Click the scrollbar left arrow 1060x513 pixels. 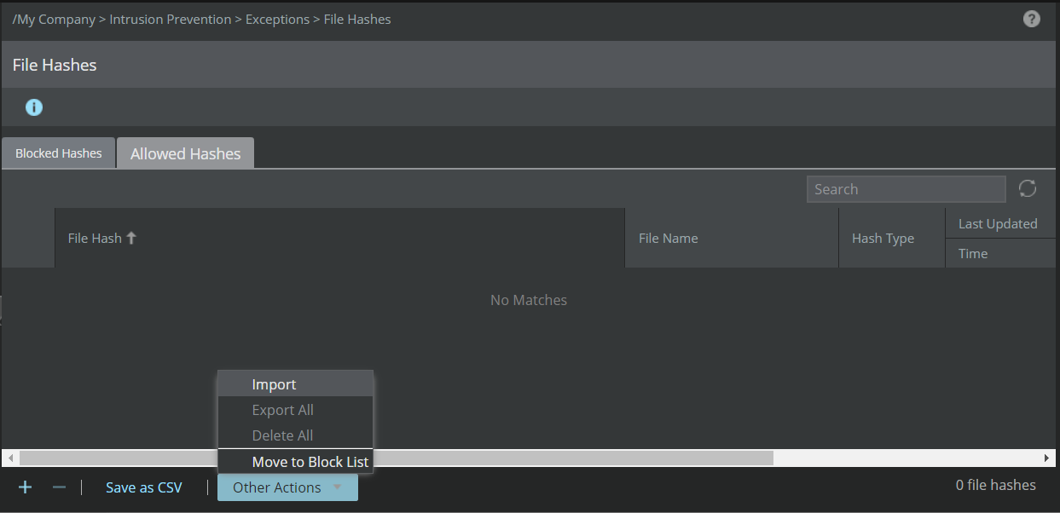point(10,458)
